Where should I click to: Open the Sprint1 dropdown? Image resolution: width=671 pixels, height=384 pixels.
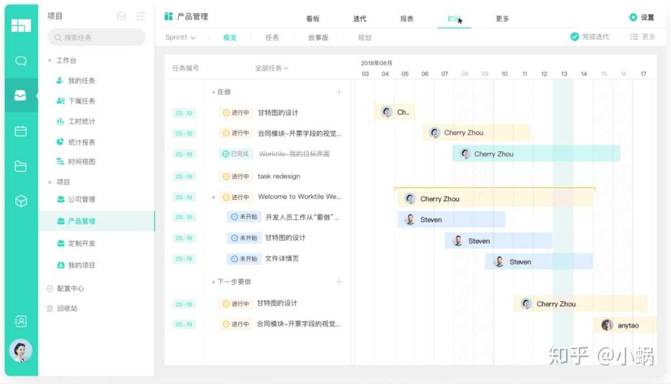click(180, 37)
